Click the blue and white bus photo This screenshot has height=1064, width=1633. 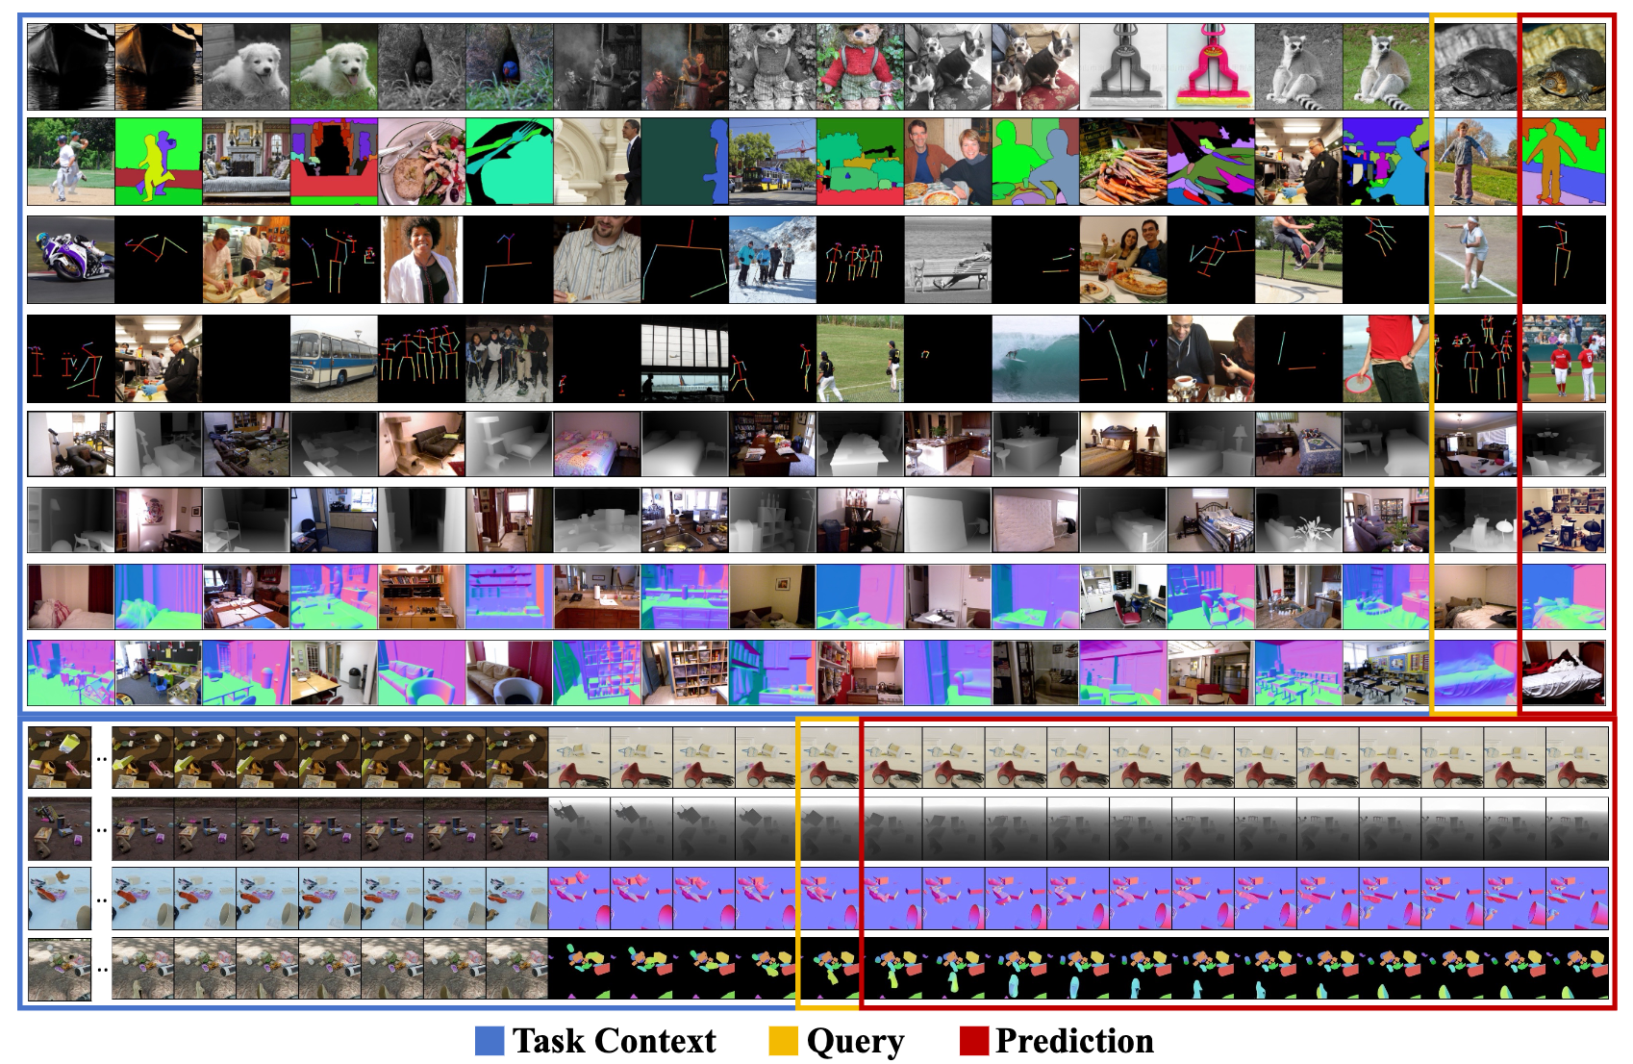coord(334,359)
